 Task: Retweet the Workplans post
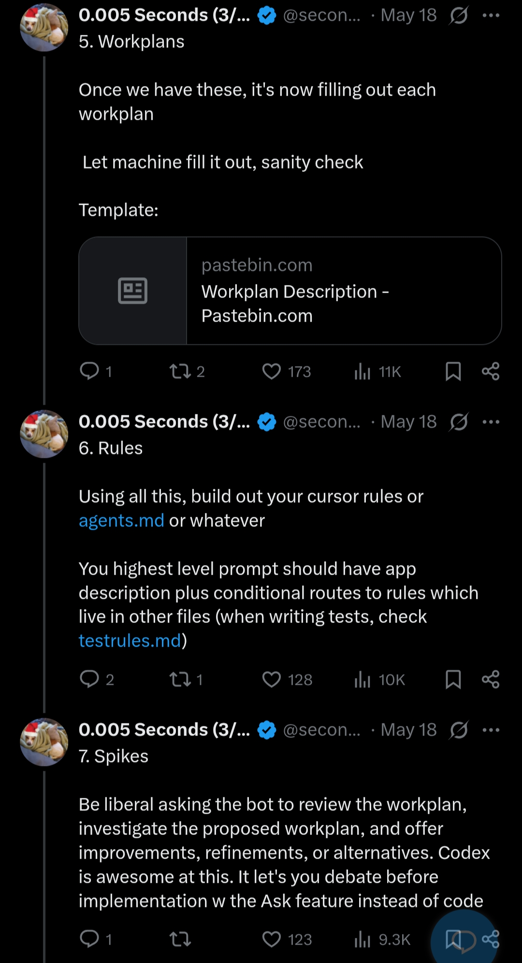(180, 371)
